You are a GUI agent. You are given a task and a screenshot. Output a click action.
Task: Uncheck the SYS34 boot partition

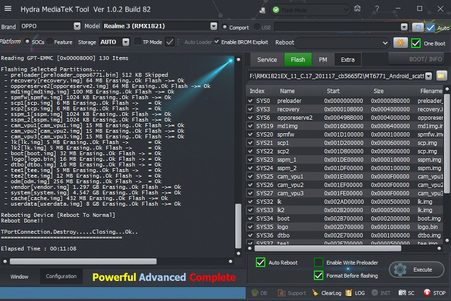coord(250,218)
